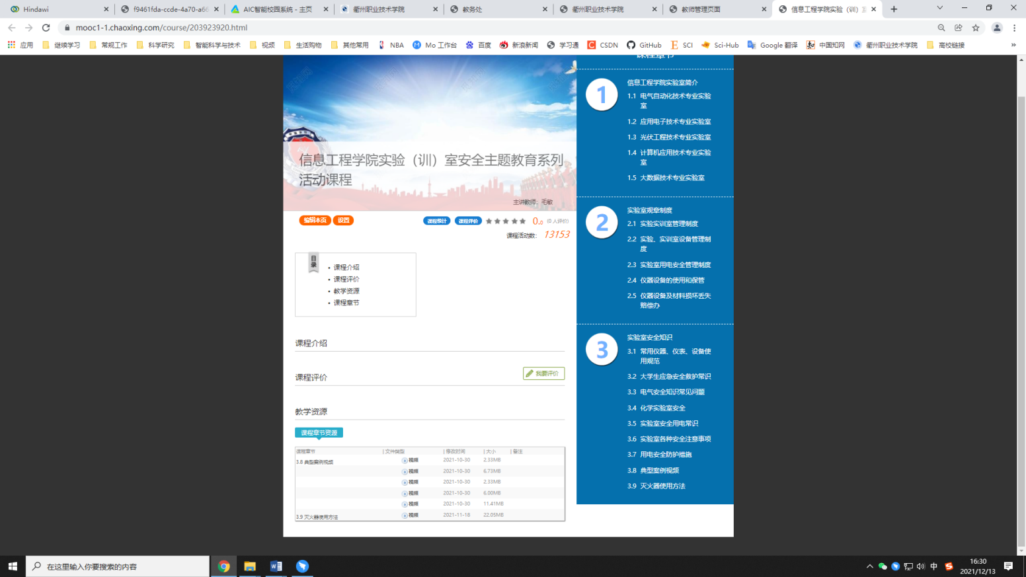
Task: Expand the tab search chevron
Action: (939, 9)
